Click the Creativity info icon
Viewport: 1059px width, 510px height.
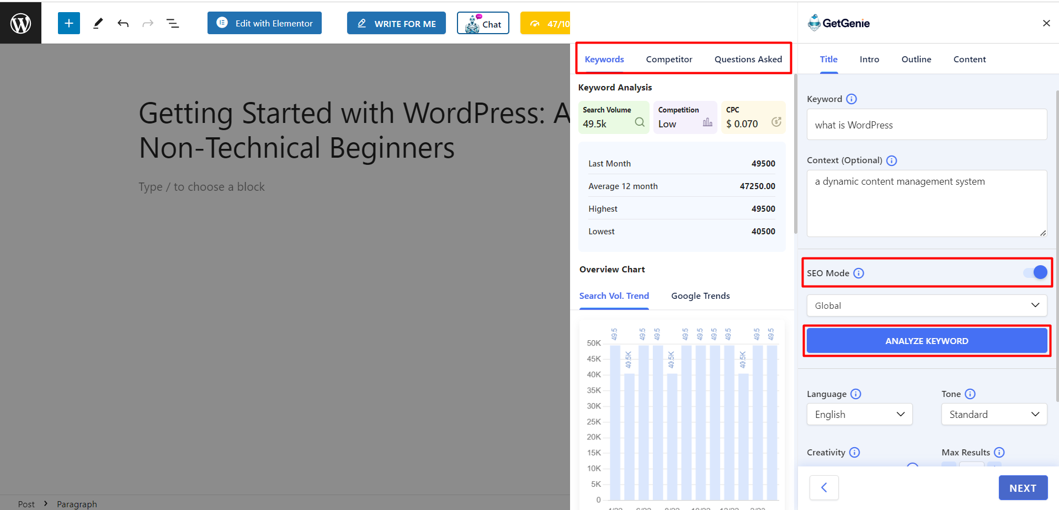(x=855, y=452)
